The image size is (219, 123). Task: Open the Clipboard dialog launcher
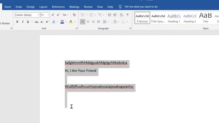pos(11,28)
